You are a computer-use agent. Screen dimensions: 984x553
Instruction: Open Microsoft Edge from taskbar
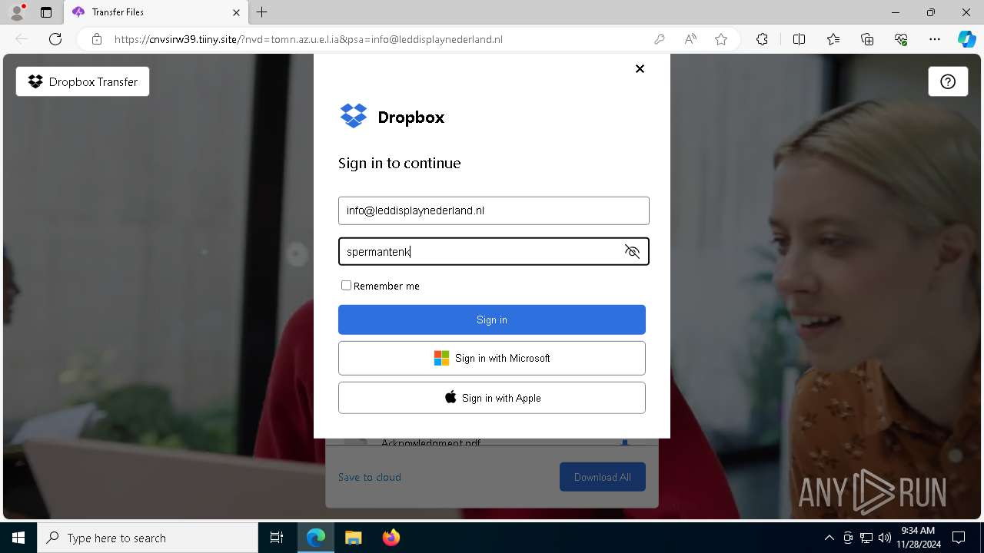pyautogui.click(x=316, y=538)
